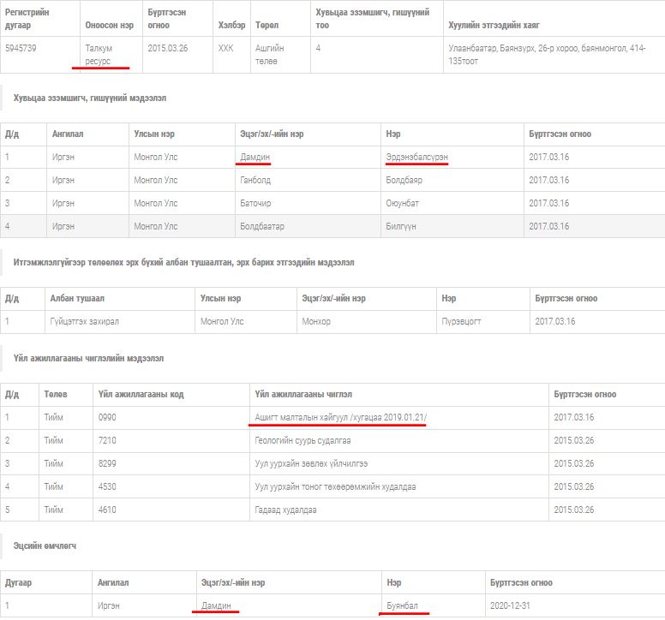The width and height of the screenshot is (665, 620).
Task: Select activity code 0990
Action: coord(108,417)
